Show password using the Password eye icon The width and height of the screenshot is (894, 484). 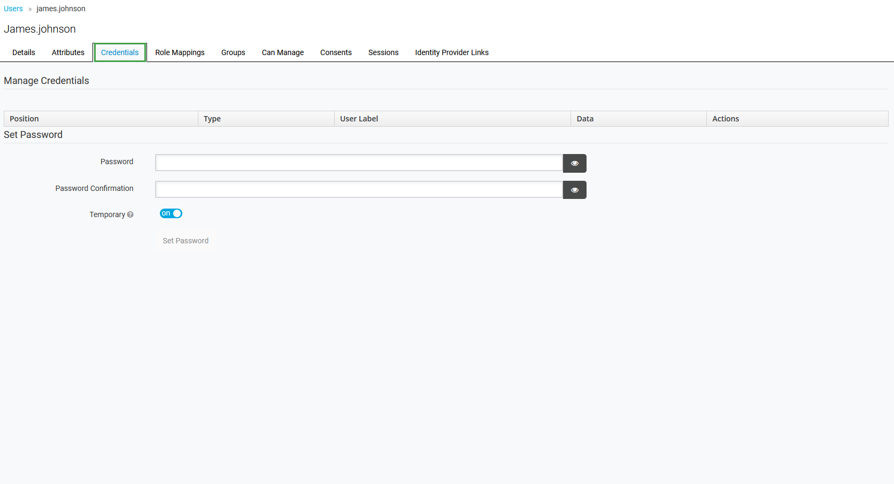(574, 164)
